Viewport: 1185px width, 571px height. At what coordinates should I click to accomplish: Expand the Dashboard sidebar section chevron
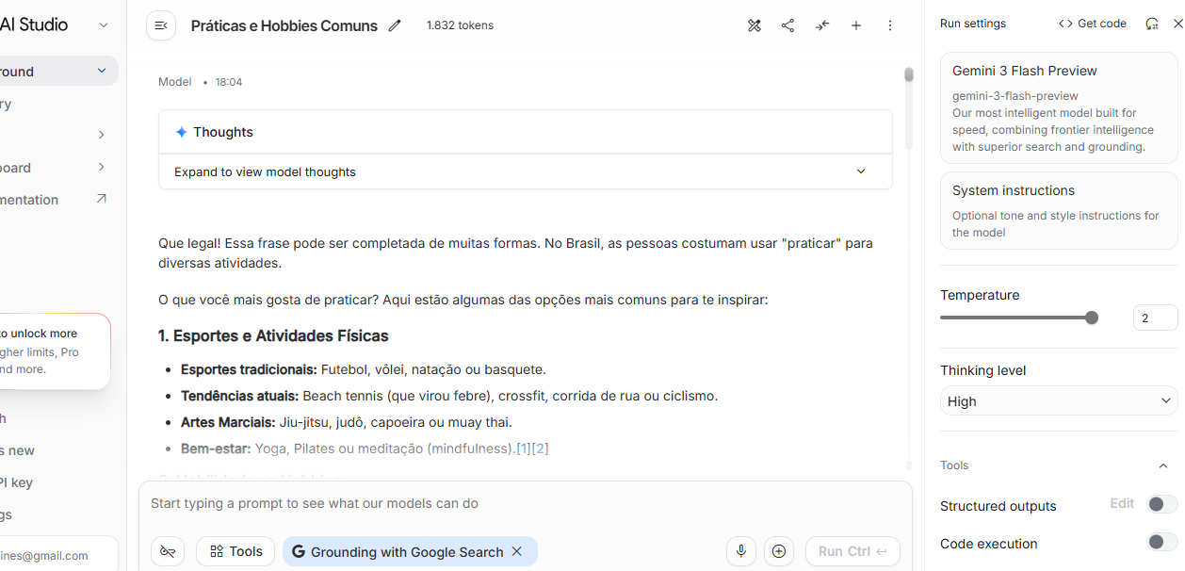[x=102, y=167]
